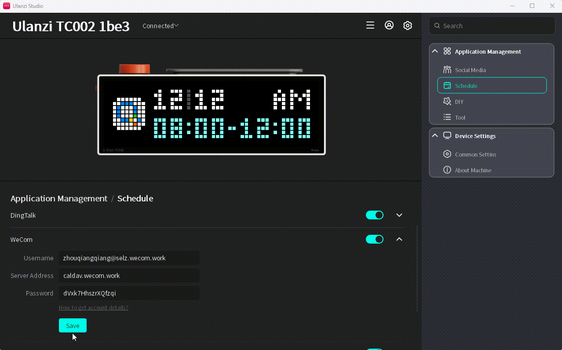Click the About Machine info icon
The width and height of the screenshot is (562, 350).
[447, 170]
